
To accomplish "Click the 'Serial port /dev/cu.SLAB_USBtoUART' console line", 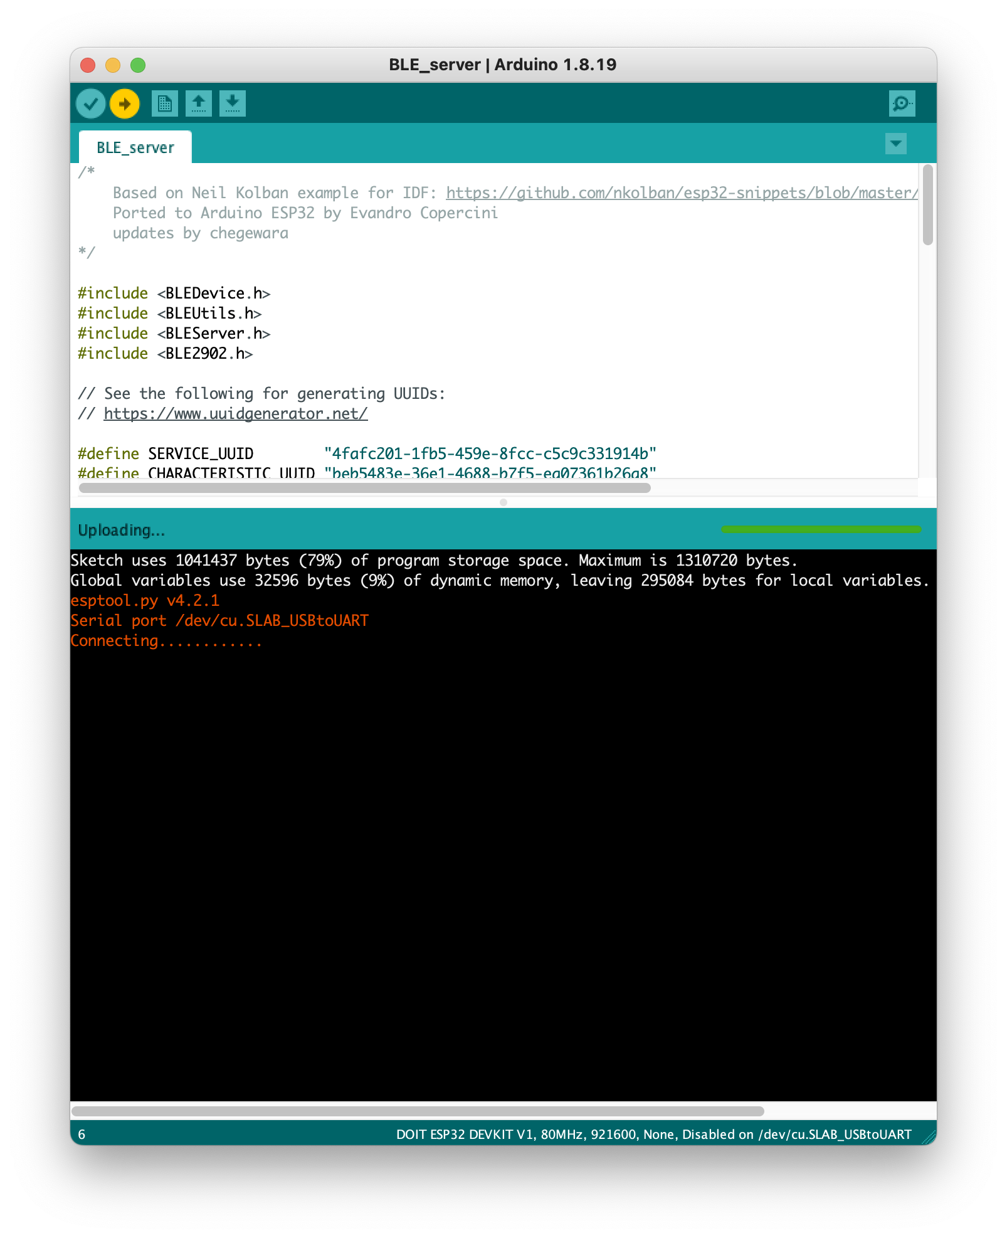I will tap(219, 620).
